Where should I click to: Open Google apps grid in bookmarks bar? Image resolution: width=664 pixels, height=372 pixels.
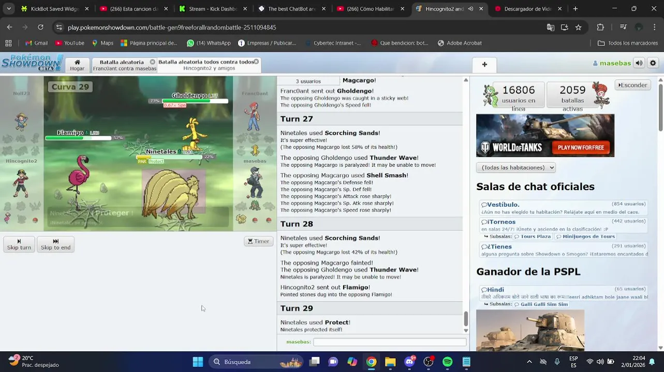(x=8, y=43)
